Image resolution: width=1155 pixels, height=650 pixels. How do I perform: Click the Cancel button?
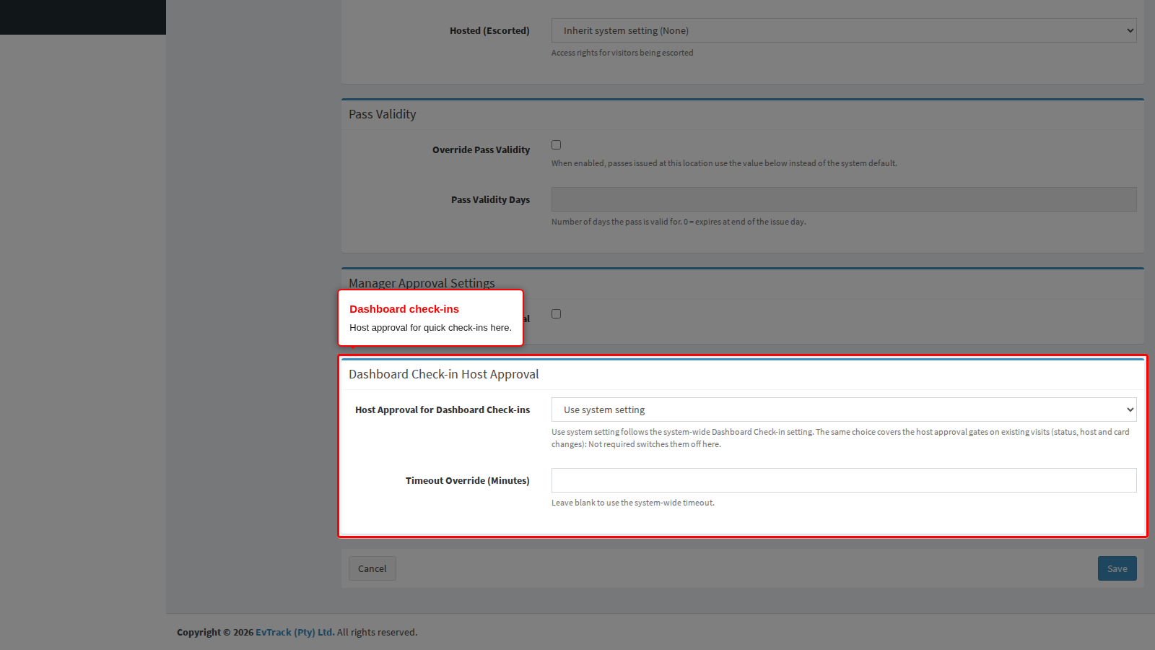coord(372,568)
